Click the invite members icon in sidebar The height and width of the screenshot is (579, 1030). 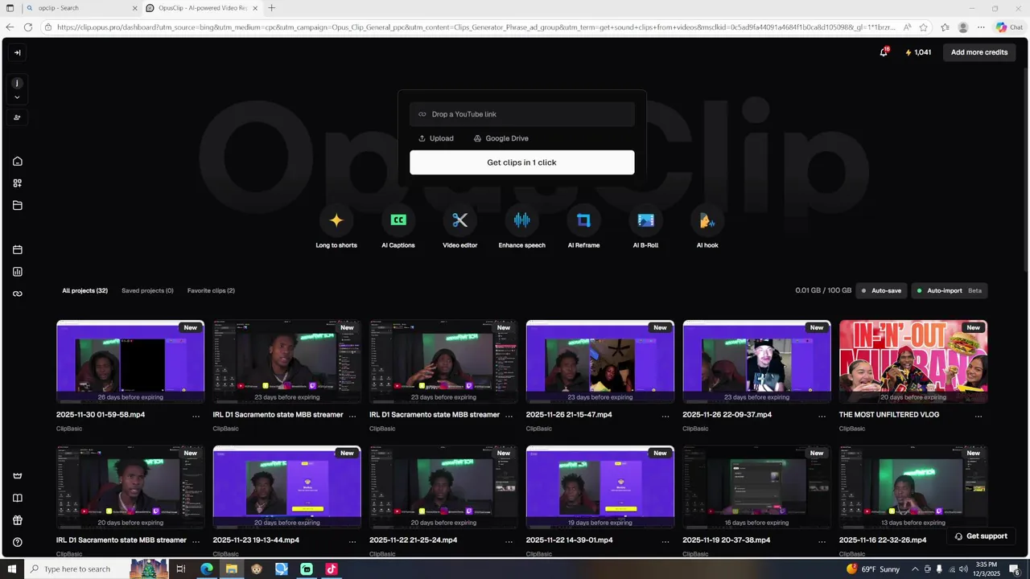(17, 117)
